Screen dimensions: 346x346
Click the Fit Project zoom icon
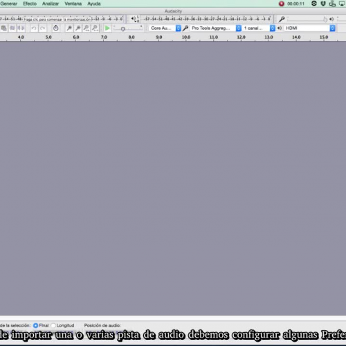click(x=95, y=28)
